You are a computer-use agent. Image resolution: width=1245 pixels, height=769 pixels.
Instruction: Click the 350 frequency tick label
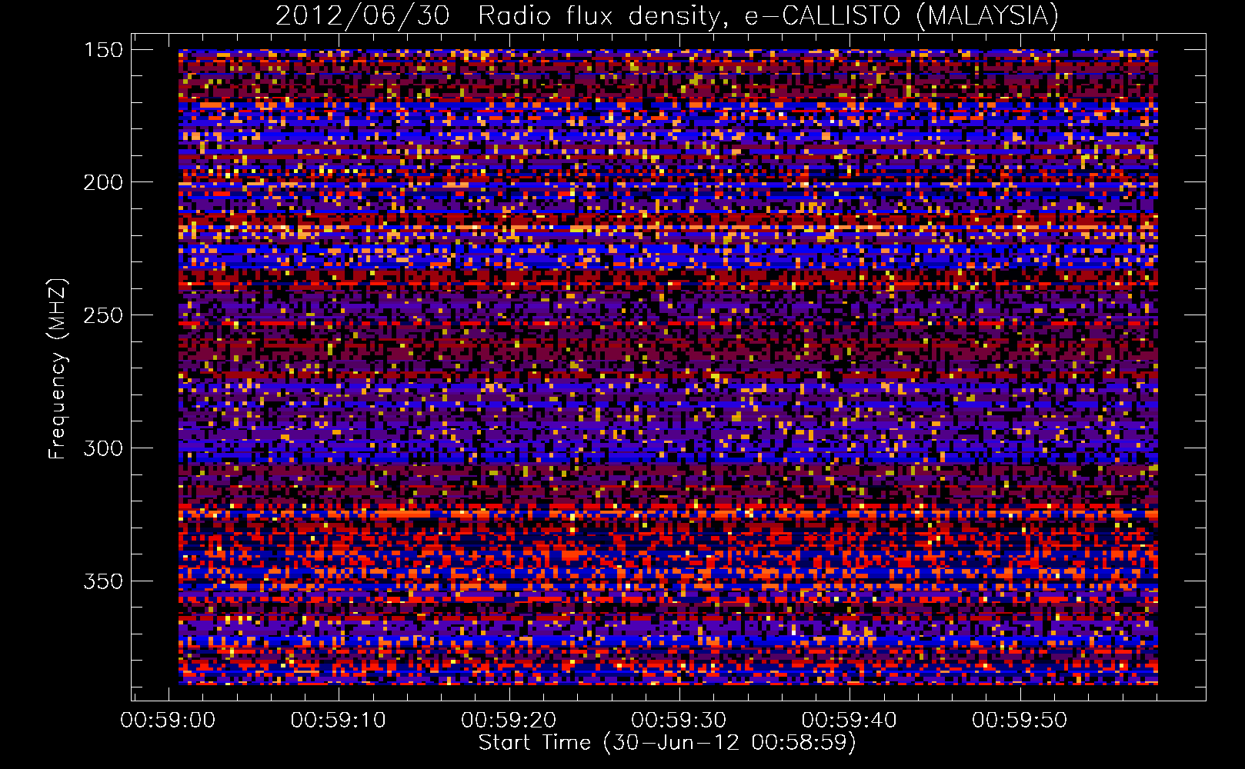tap(103, 581)
